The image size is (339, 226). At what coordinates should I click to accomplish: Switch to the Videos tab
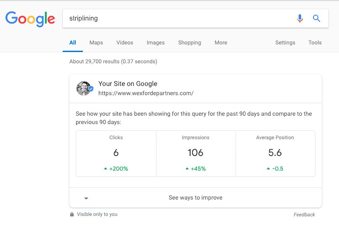coord(125,43)
